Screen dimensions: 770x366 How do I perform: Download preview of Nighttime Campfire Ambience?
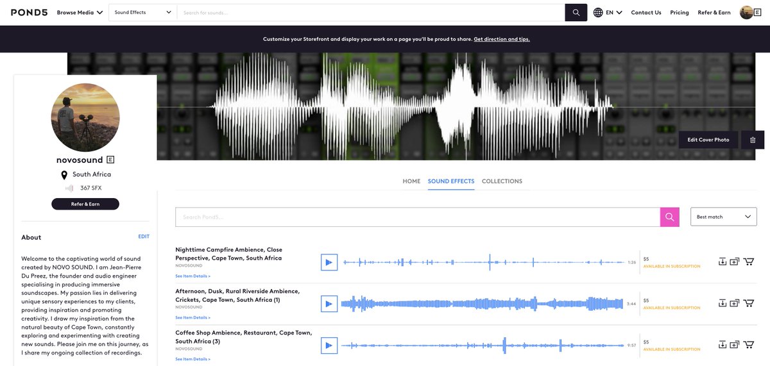click(722, 262)
